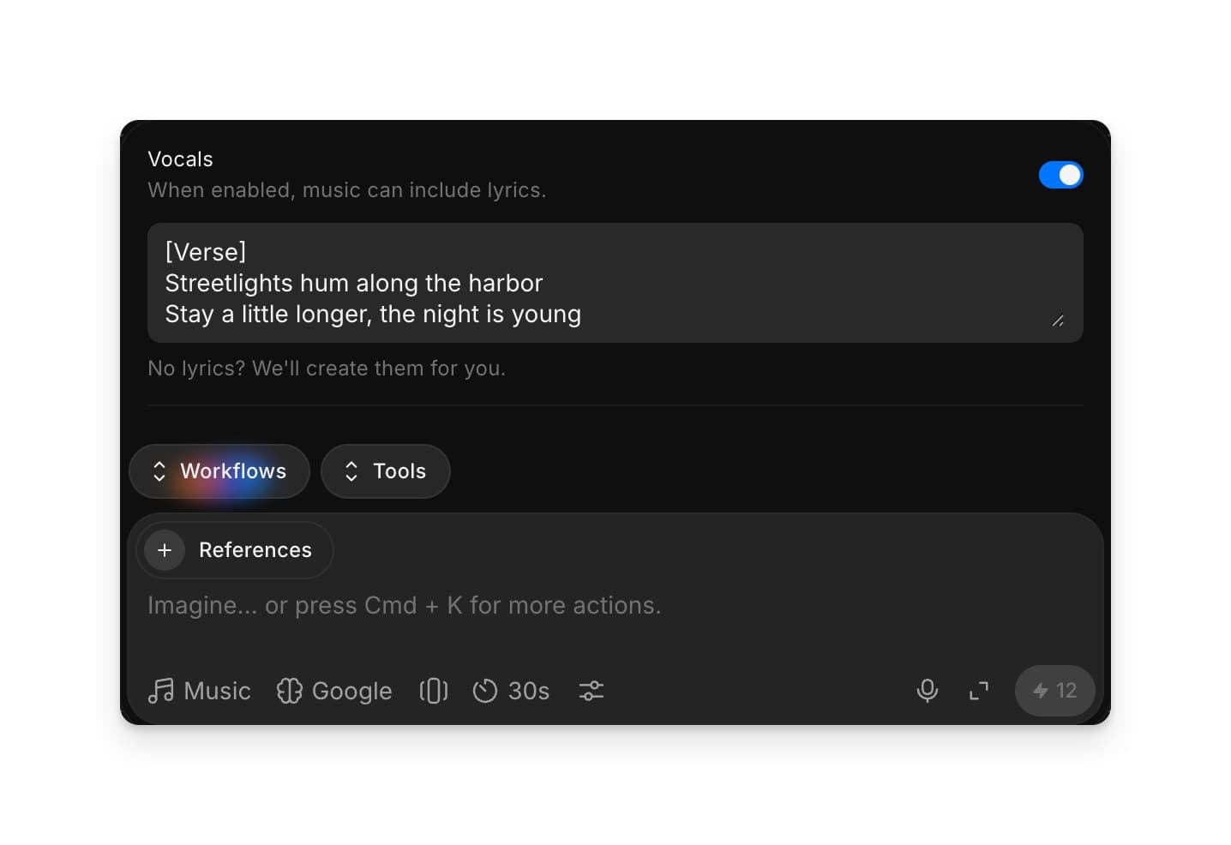Click the generate button showing 12 credits

(1055, 691)
